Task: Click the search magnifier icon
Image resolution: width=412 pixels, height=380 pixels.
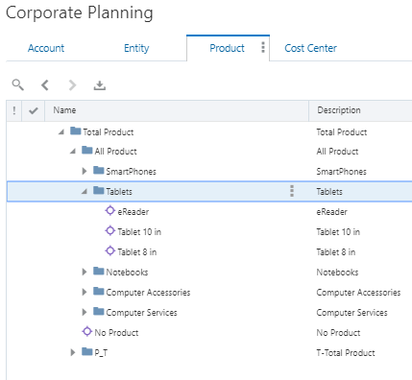Action: [18, 84]
